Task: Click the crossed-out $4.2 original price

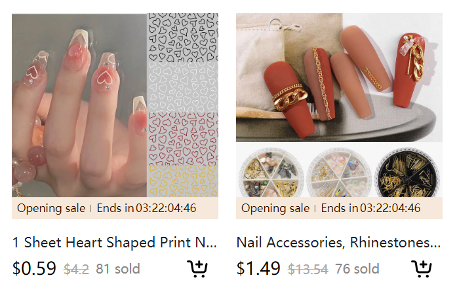Action: coord(76,269)
